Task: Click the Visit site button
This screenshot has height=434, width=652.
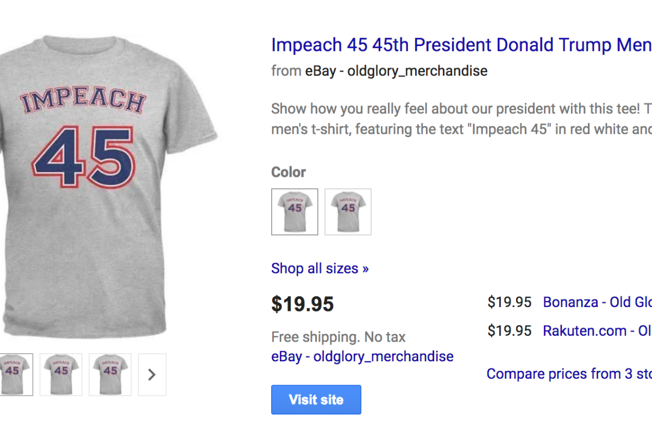Action: coord(316,400)
